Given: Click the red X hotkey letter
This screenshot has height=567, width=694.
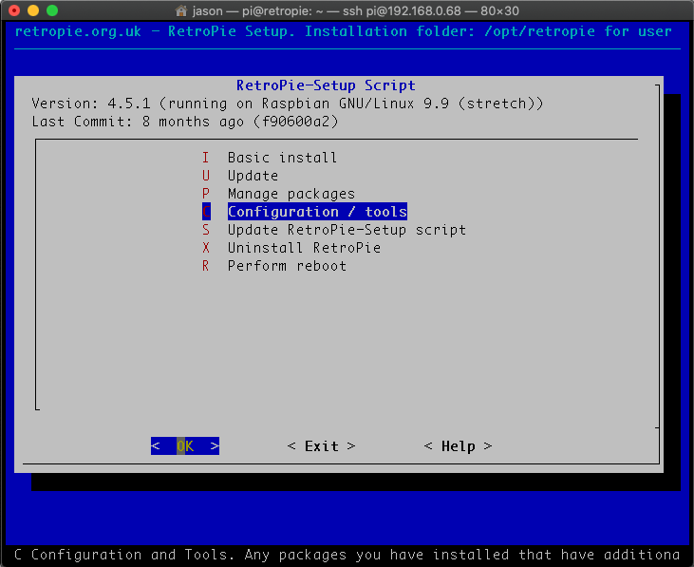Looking at the screenshot, I should [x=205, y=248].
